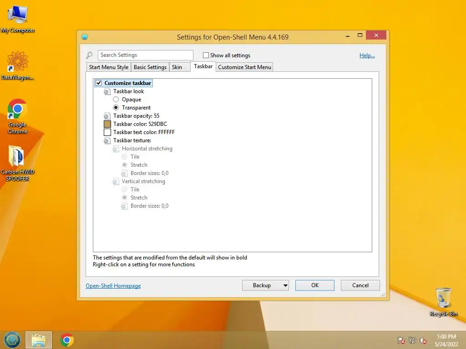Click the Vertical stretching setting icon
The width and height of the screenshot is (466, 349).
116,181
